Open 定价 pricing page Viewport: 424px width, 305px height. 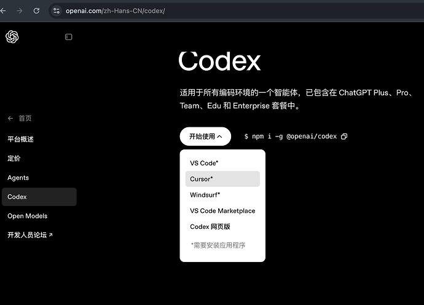pyautogui.click(x=14, y=158)
